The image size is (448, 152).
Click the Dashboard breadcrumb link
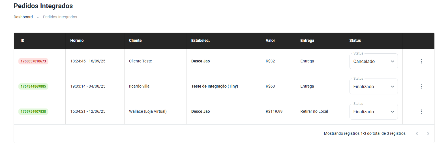pyautogui.click(x=23, y=17)
